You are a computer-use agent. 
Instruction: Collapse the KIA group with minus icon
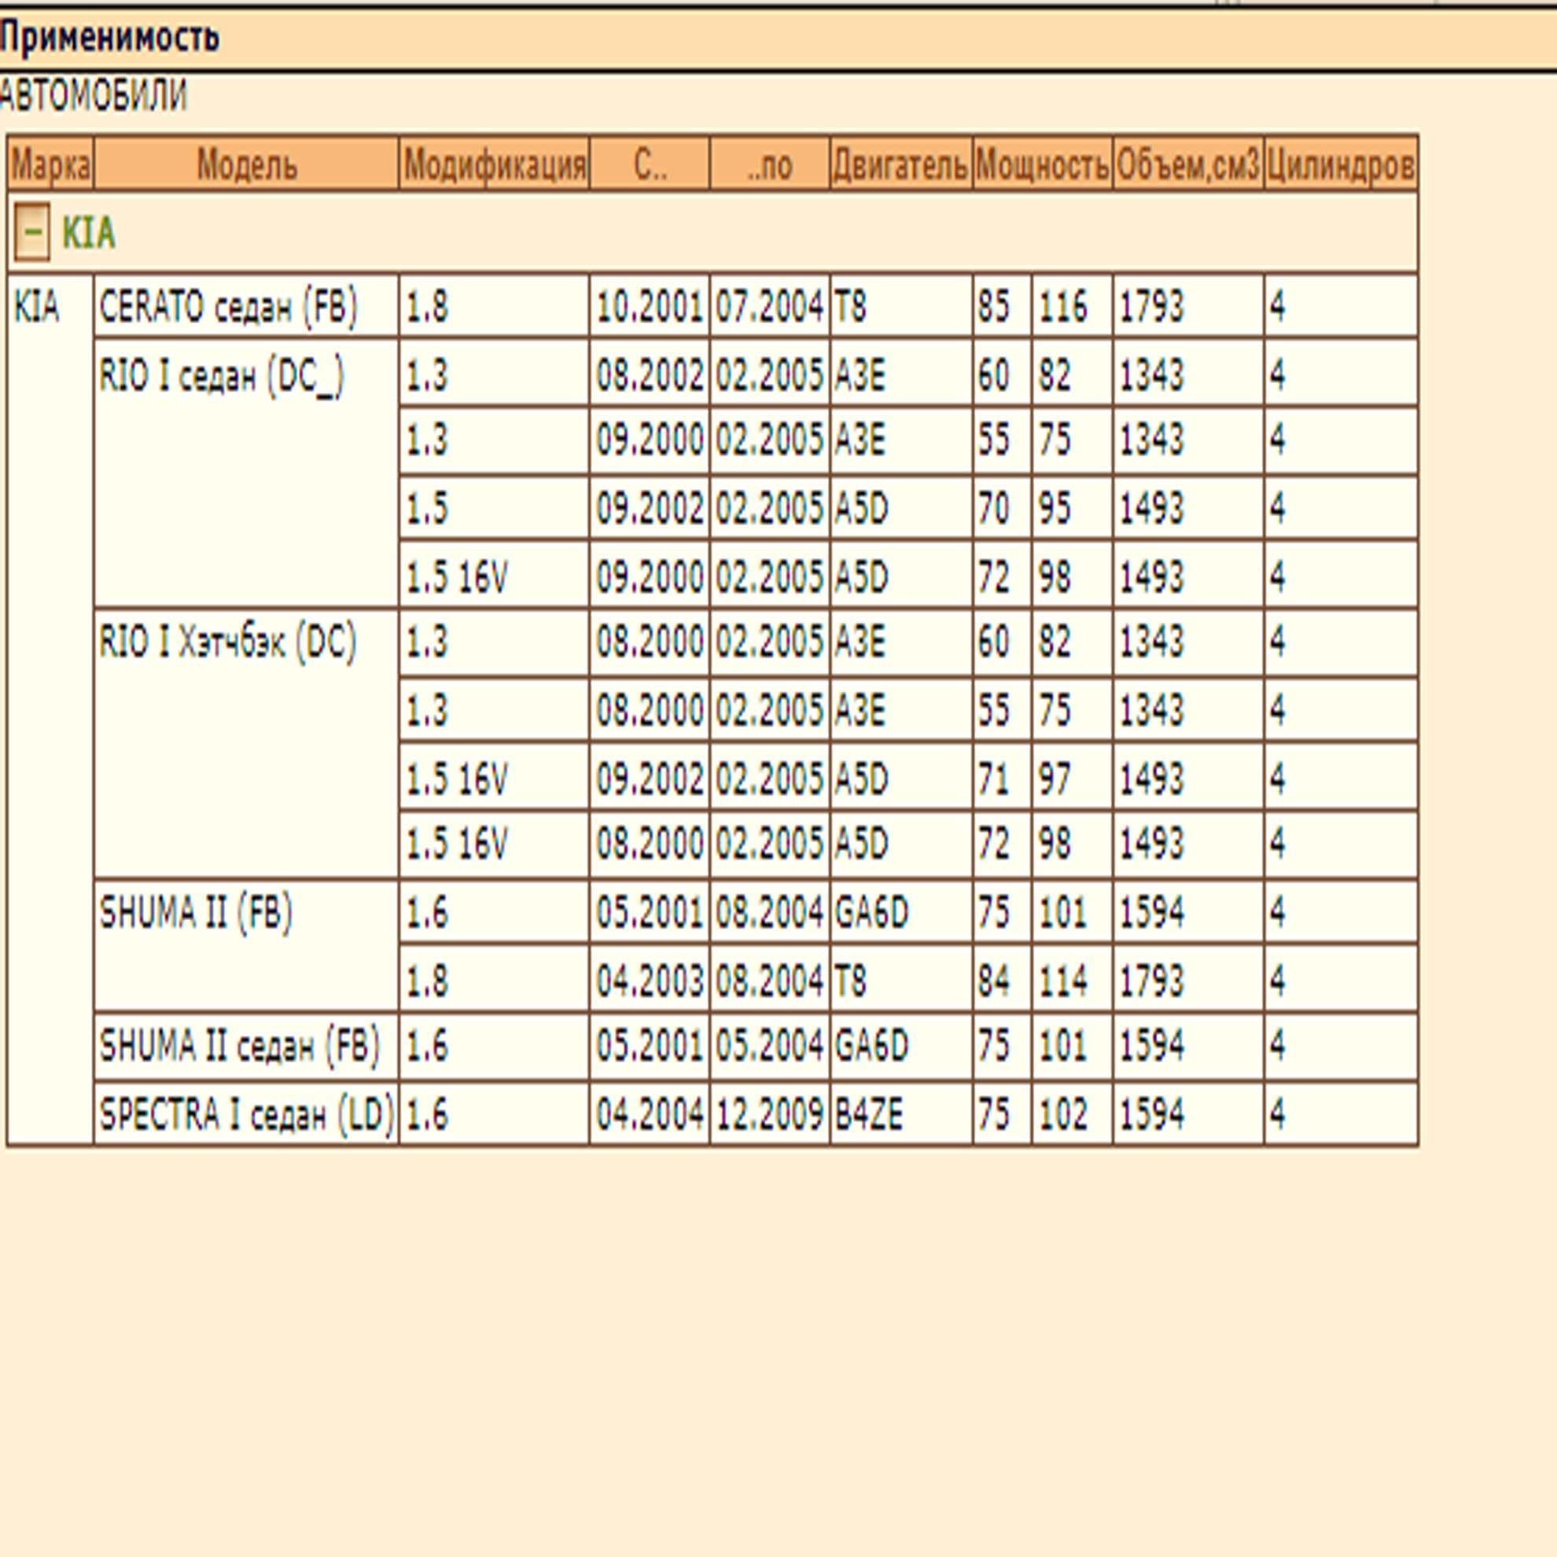32,232
